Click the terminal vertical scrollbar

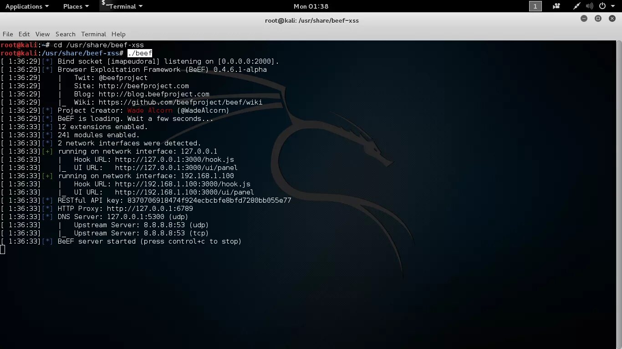619,194
